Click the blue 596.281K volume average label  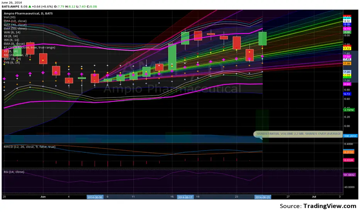coord(350,136)
